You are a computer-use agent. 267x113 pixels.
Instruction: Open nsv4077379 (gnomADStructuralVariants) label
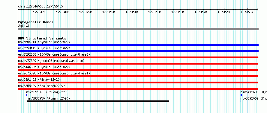51,61
